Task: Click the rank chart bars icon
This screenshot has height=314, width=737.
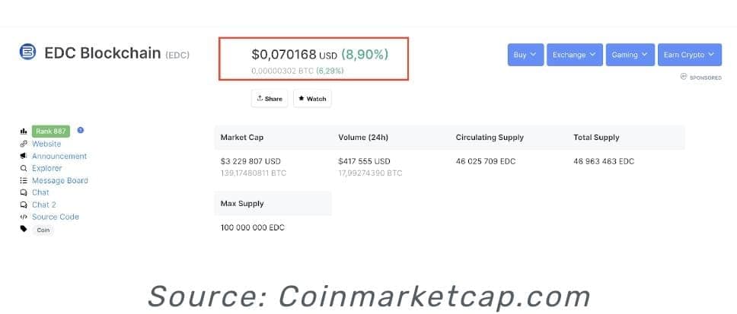Action: point(24,132)
